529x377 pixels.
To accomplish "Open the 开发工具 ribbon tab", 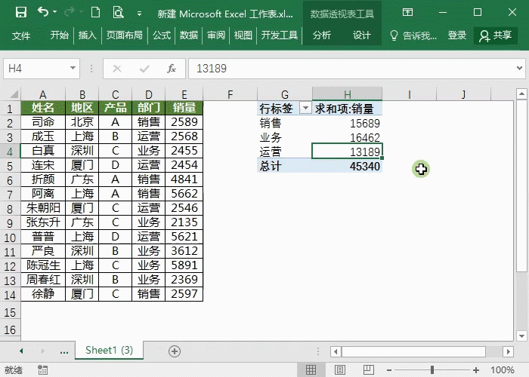I will (x=280, y=35).
